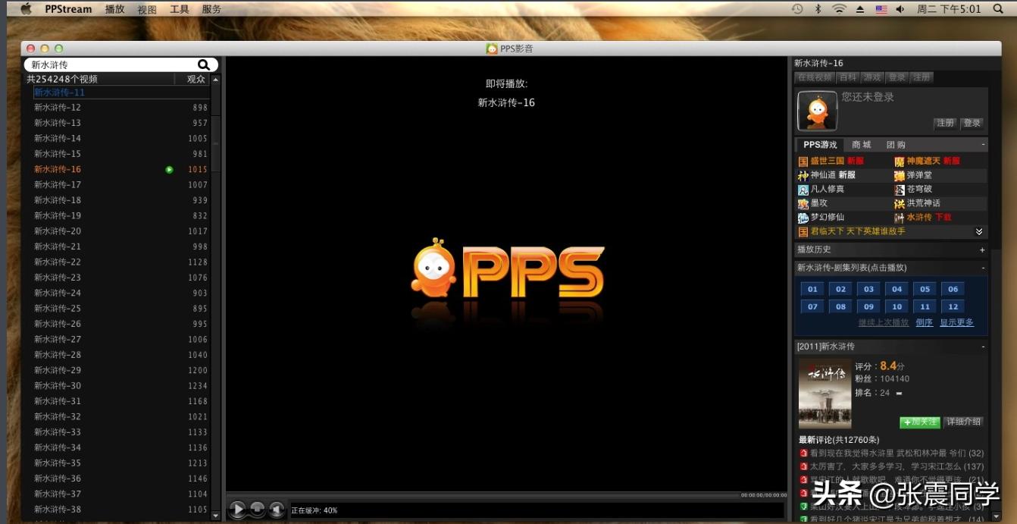Collapse the PPS游戏 panel

coord(983,145)
